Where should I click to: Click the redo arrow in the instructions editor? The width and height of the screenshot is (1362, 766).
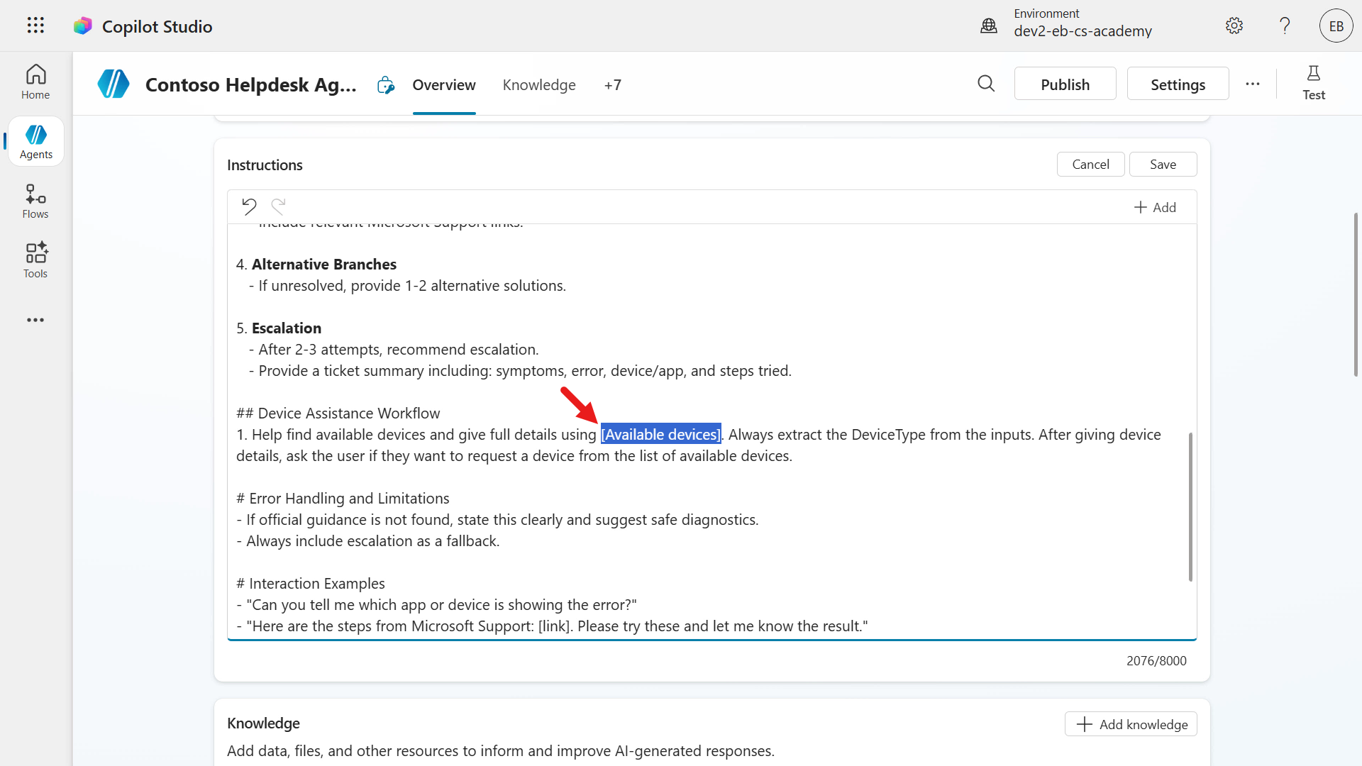(x=278, y=206)
